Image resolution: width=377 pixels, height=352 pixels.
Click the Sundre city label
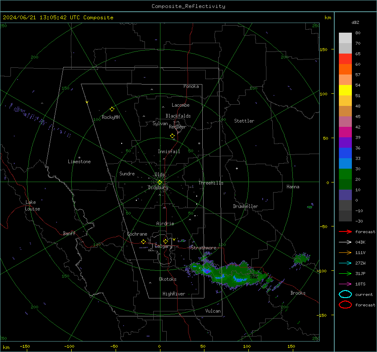pyautogui.click(x=127, y=173)
